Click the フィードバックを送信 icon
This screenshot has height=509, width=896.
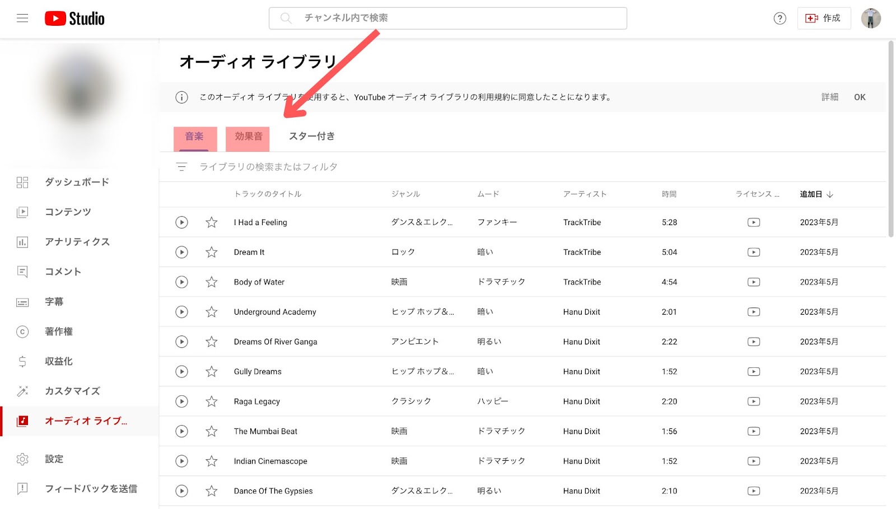point(22,489)
